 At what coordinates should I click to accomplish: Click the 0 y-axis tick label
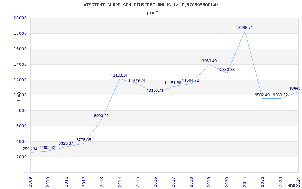(x=25, y=172)
